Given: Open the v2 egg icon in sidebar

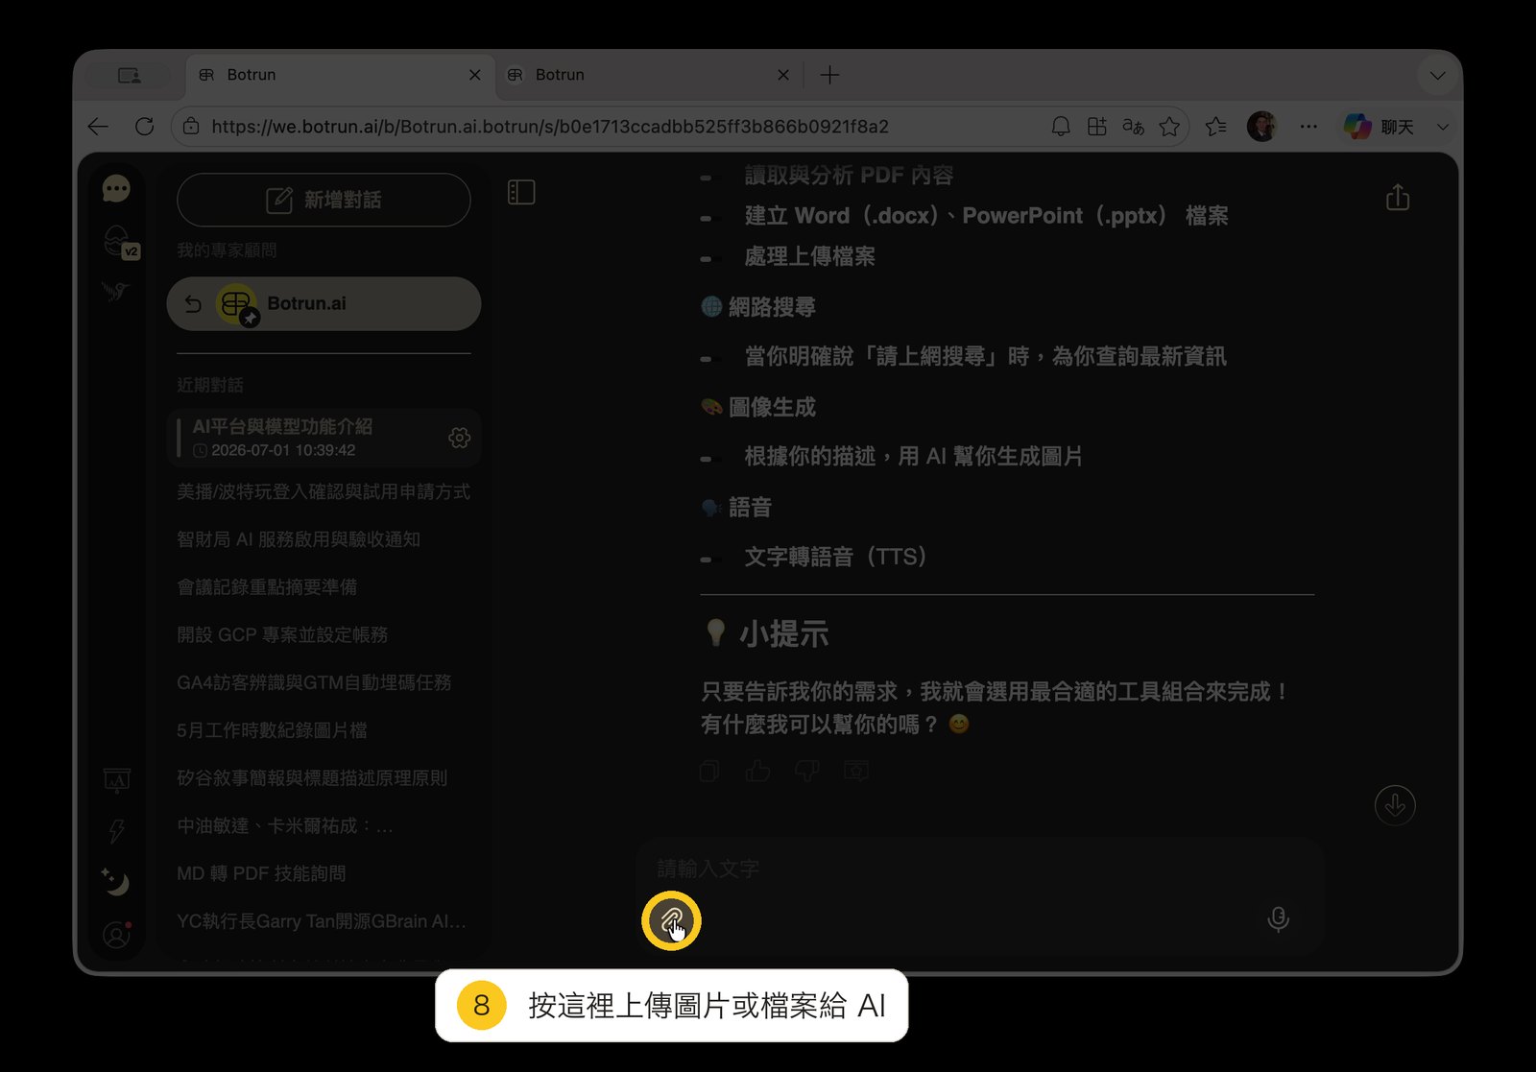Looking at the screenshot, I should (119, 242).
